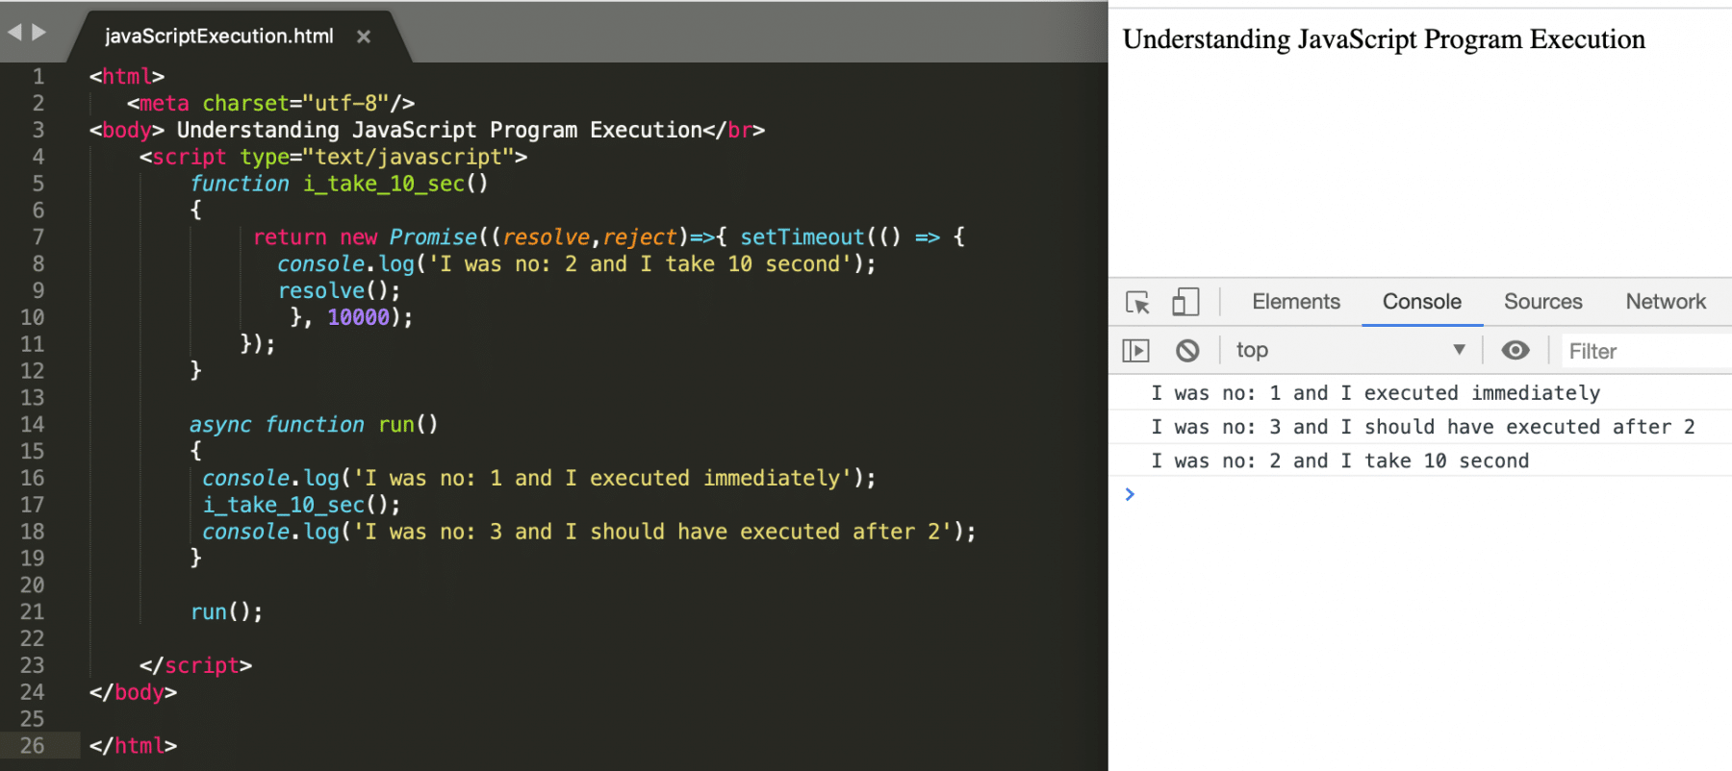Click the 'text/javascript' type attribute value

409,157
